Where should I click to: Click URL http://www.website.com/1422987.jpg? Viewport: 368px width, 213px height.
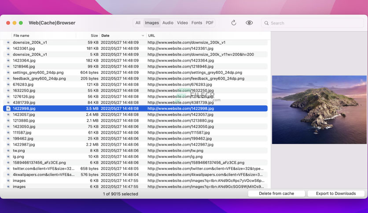point(180,145)
